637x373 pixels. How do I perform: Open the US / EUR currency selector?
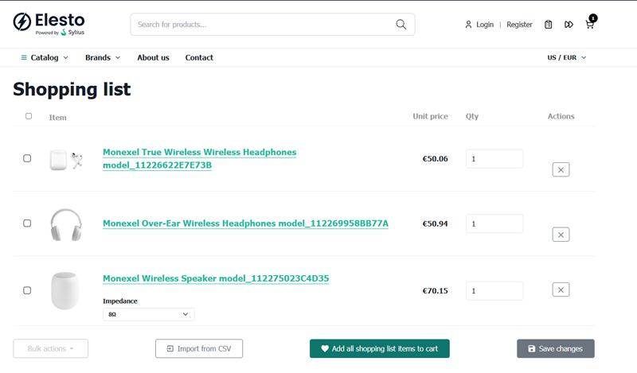(566, 57)
